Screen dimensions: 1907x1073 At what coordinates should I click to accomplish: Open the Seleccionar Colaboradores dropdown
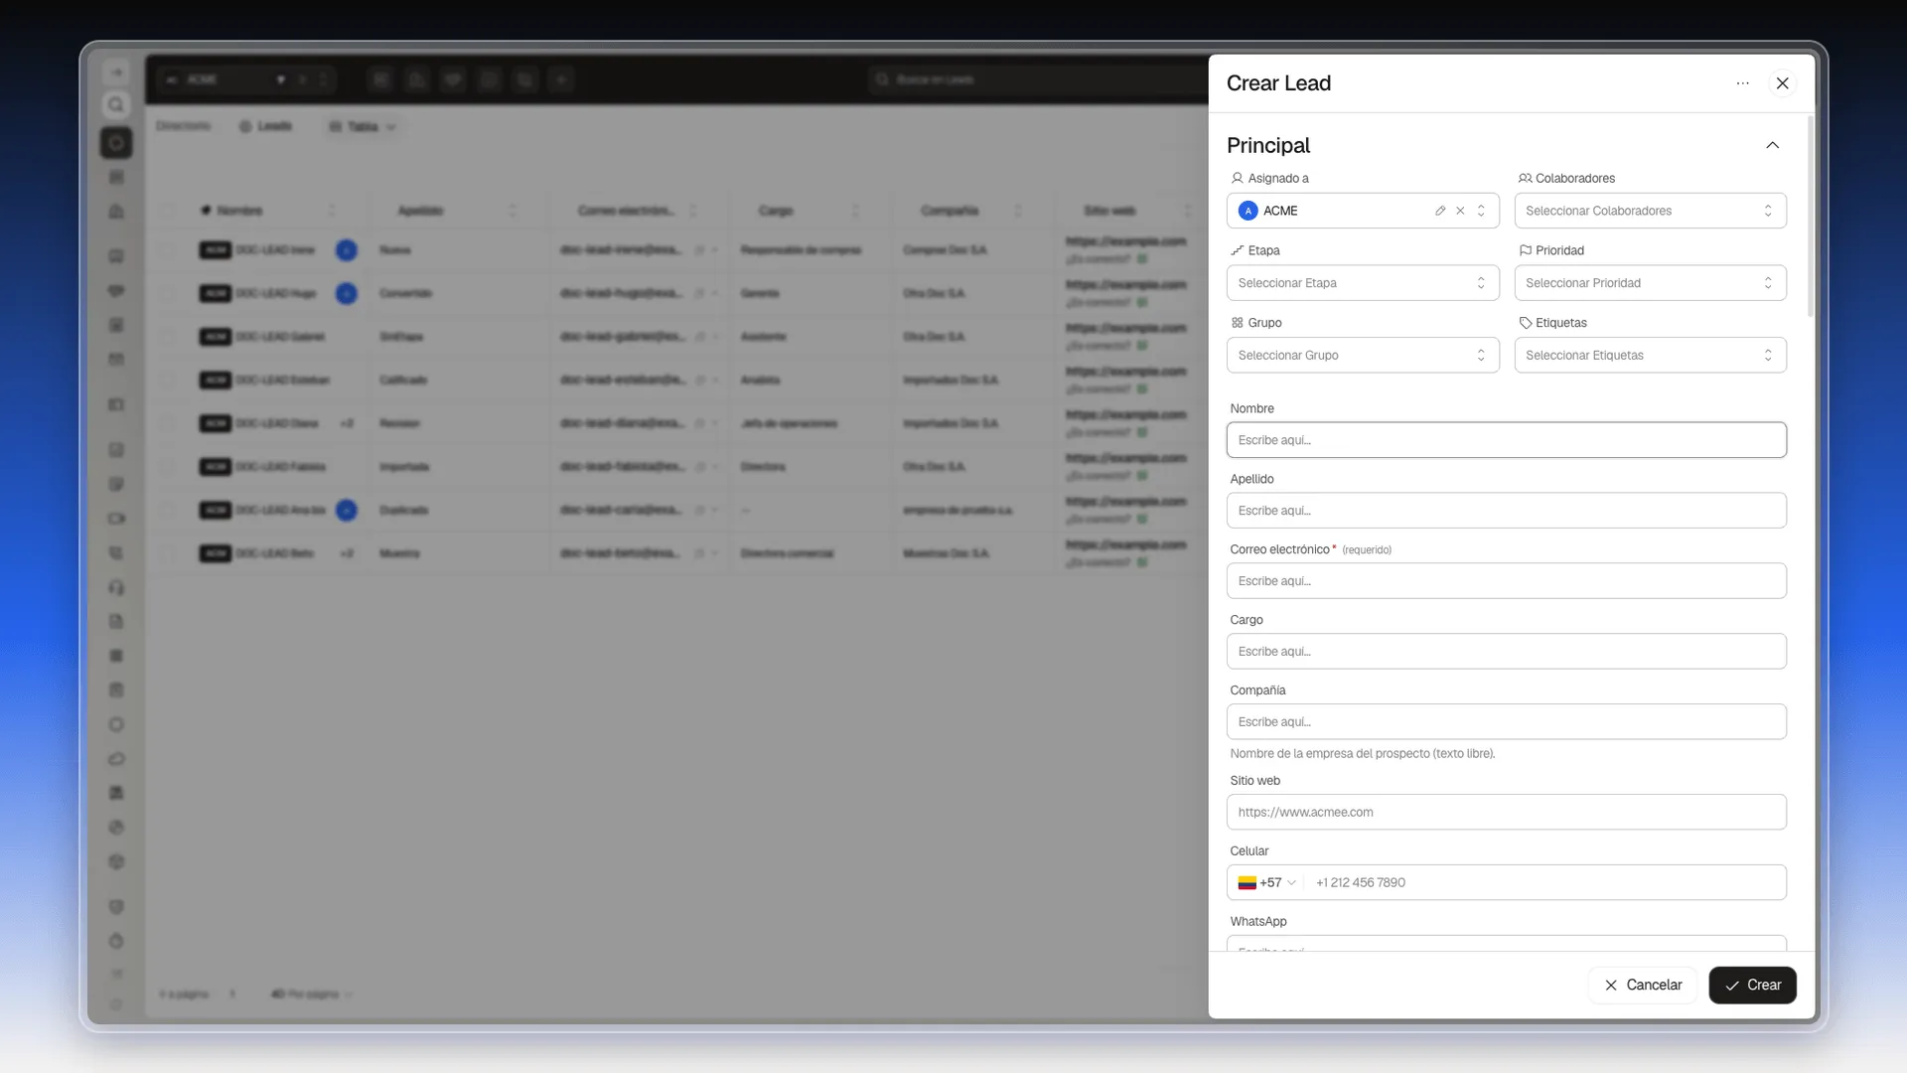click(x=1650, y=211)
